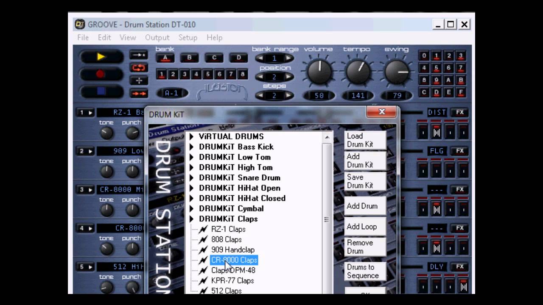The image size is (543, 305).
Task: Open channel 3 selector arrow
Action: (x=90, y=190)
